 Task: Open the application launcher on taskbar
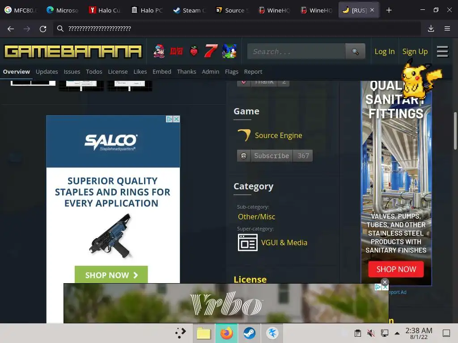coord(181,333)
